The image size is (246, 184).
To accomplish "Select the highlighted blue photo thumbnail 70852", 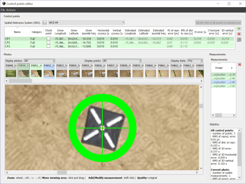I will 49,71.
